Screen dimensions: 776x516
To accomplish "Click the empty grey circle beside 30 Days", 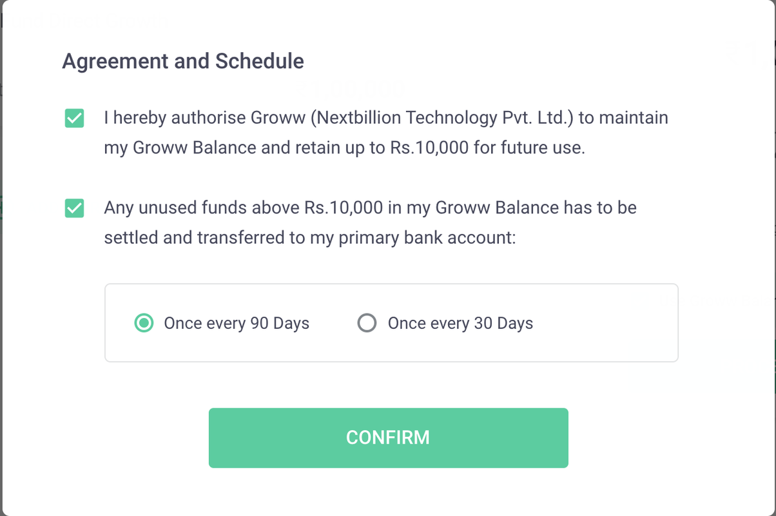I will 367,323.
